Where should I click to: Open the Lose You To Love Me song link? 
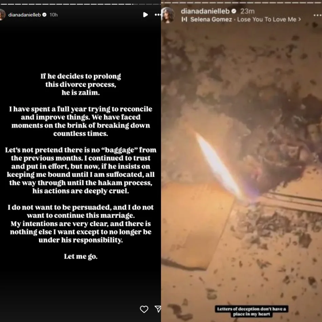(x=266, y=20)
